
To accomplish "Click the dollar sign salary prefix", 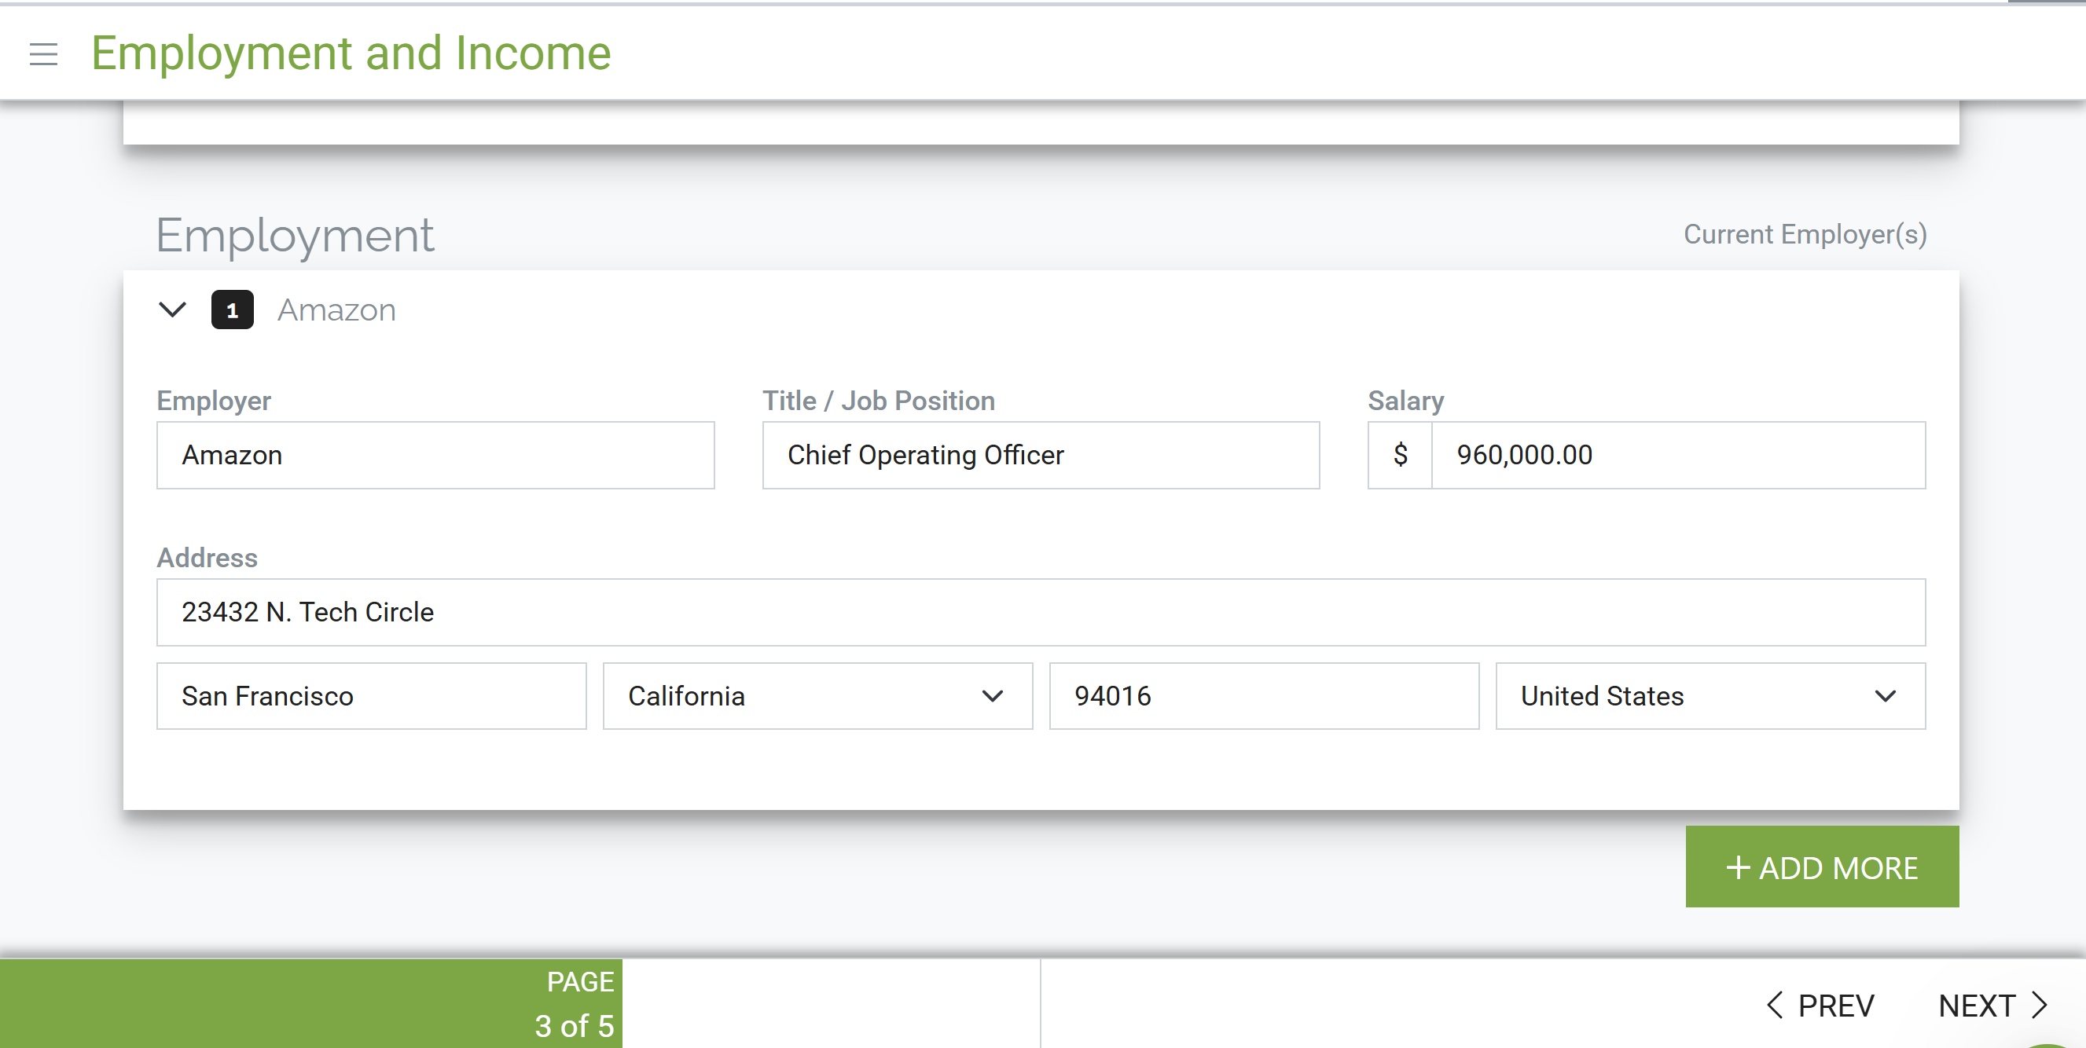I will click(x=1400, y=455).
